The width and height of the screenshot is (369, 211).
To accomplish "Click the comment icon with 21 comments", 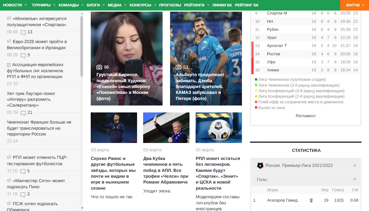I will pos(23,113).
